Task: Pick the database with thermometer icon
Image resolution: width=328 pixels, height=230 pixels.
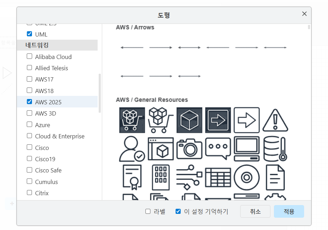Action: (x=275, y=149)
